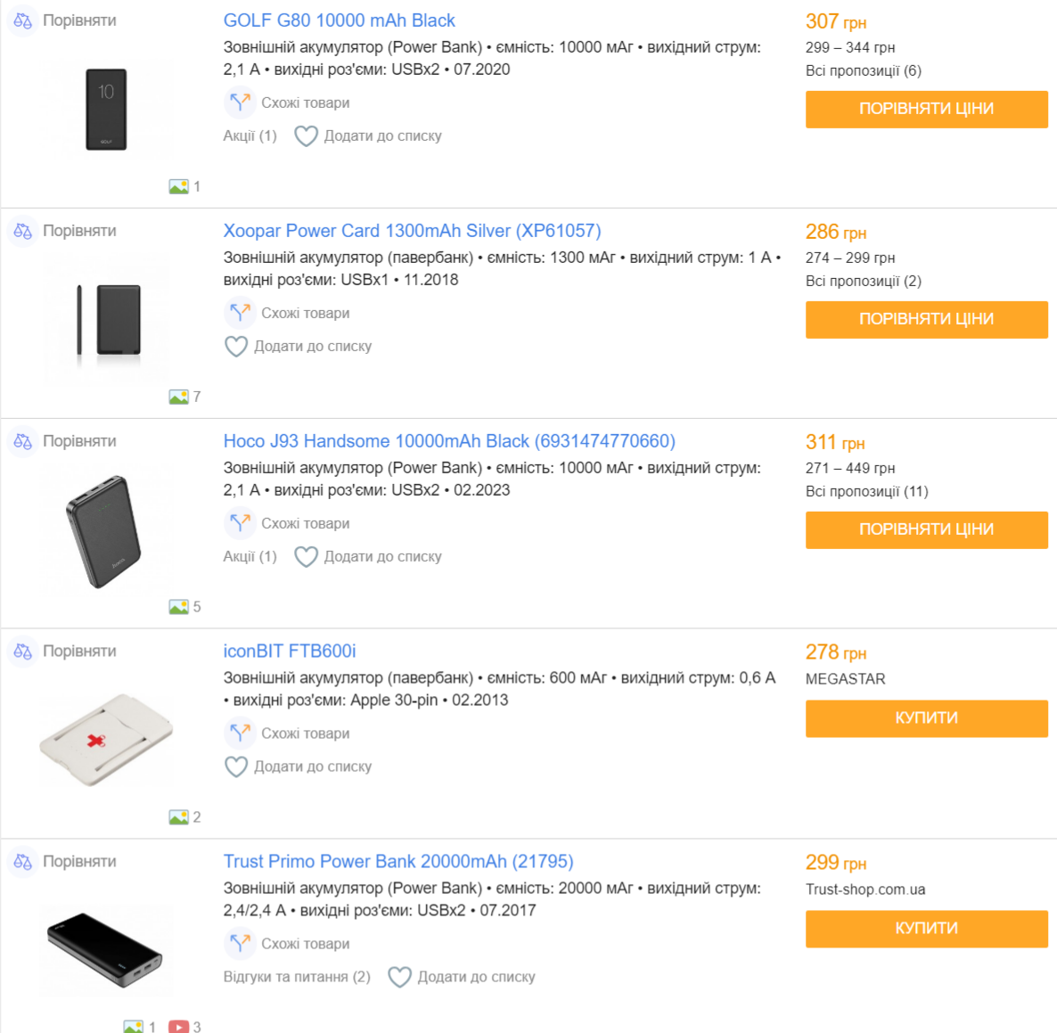This screenshot has height=1033, width=1057.
Task: Click YouTube video icon for Trust Primo
Action: coord(178,1027)
